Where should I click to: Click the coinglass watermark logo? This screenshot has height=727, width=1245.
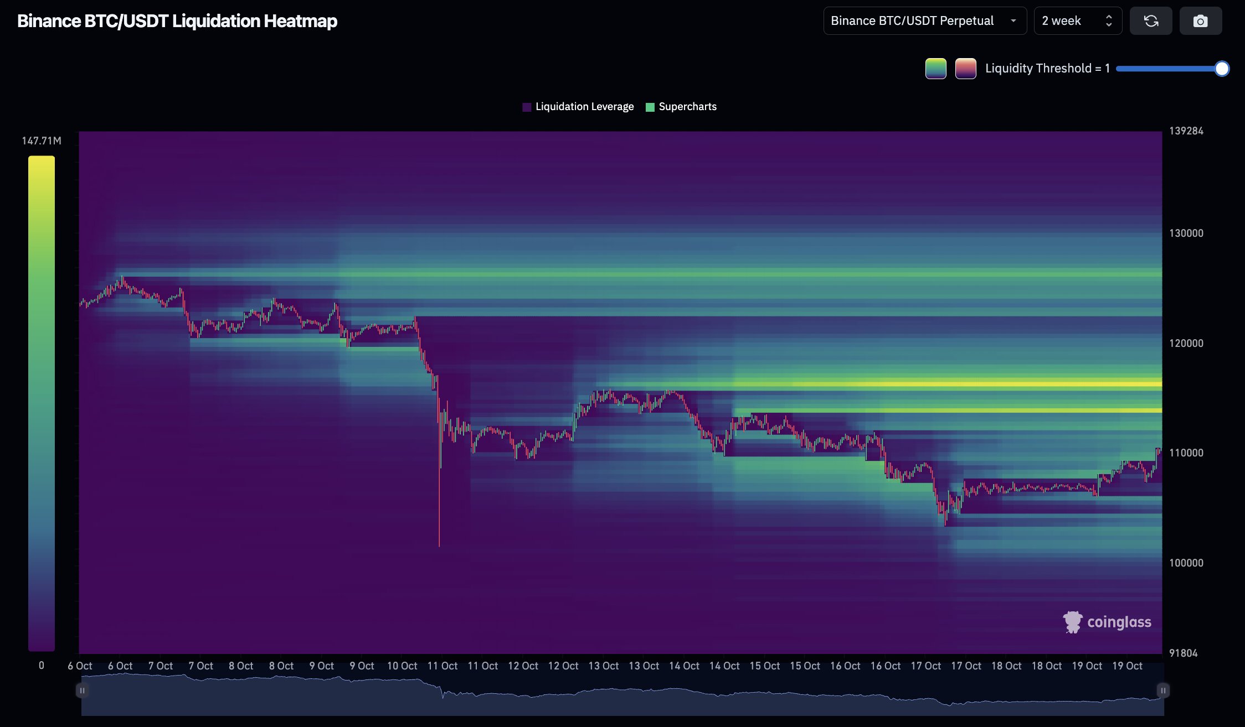[x=1107, y=622]
